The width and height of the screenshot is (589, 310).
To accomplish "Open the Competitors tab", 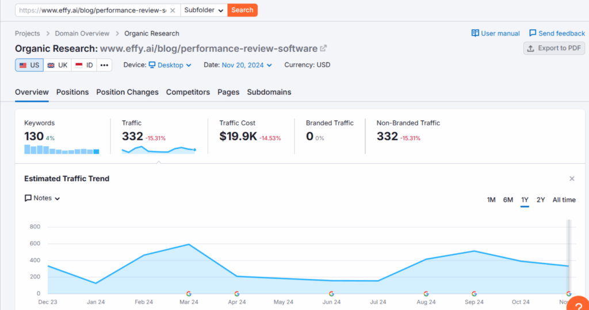I will click(188, 92).
